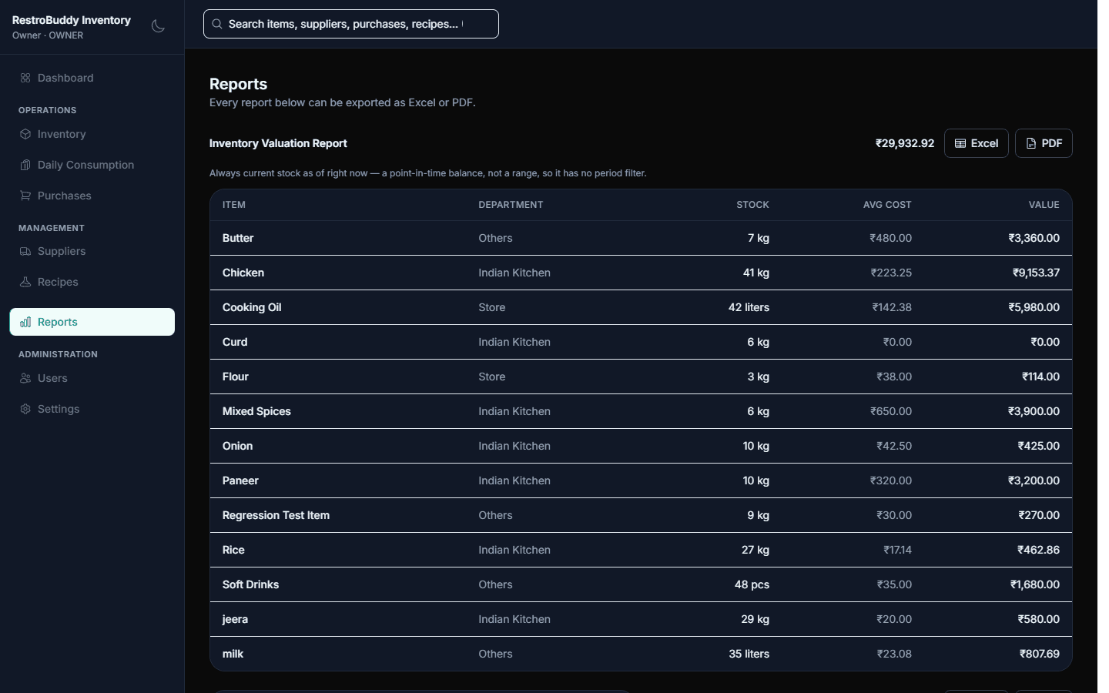The width and height of the screenshot is (1109, 693).
Task: Click the total ₹29,932.92 amount
Action: [905, 143]
